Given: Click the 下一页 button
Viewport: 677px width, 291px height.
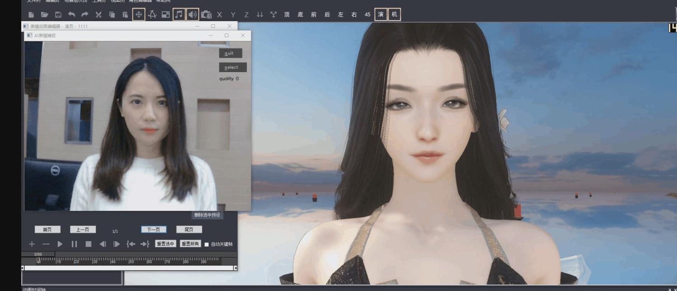Looking at the screenshot, I should 153,230.
